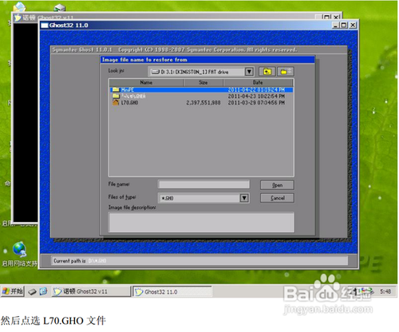Sort list by Size column header
The image size is (399, 332).
(203, 82)
